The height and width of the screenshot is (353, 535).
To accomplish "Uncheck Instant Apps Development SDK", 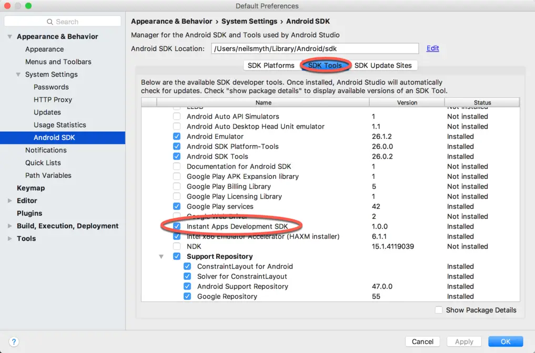I will point(177,226).
